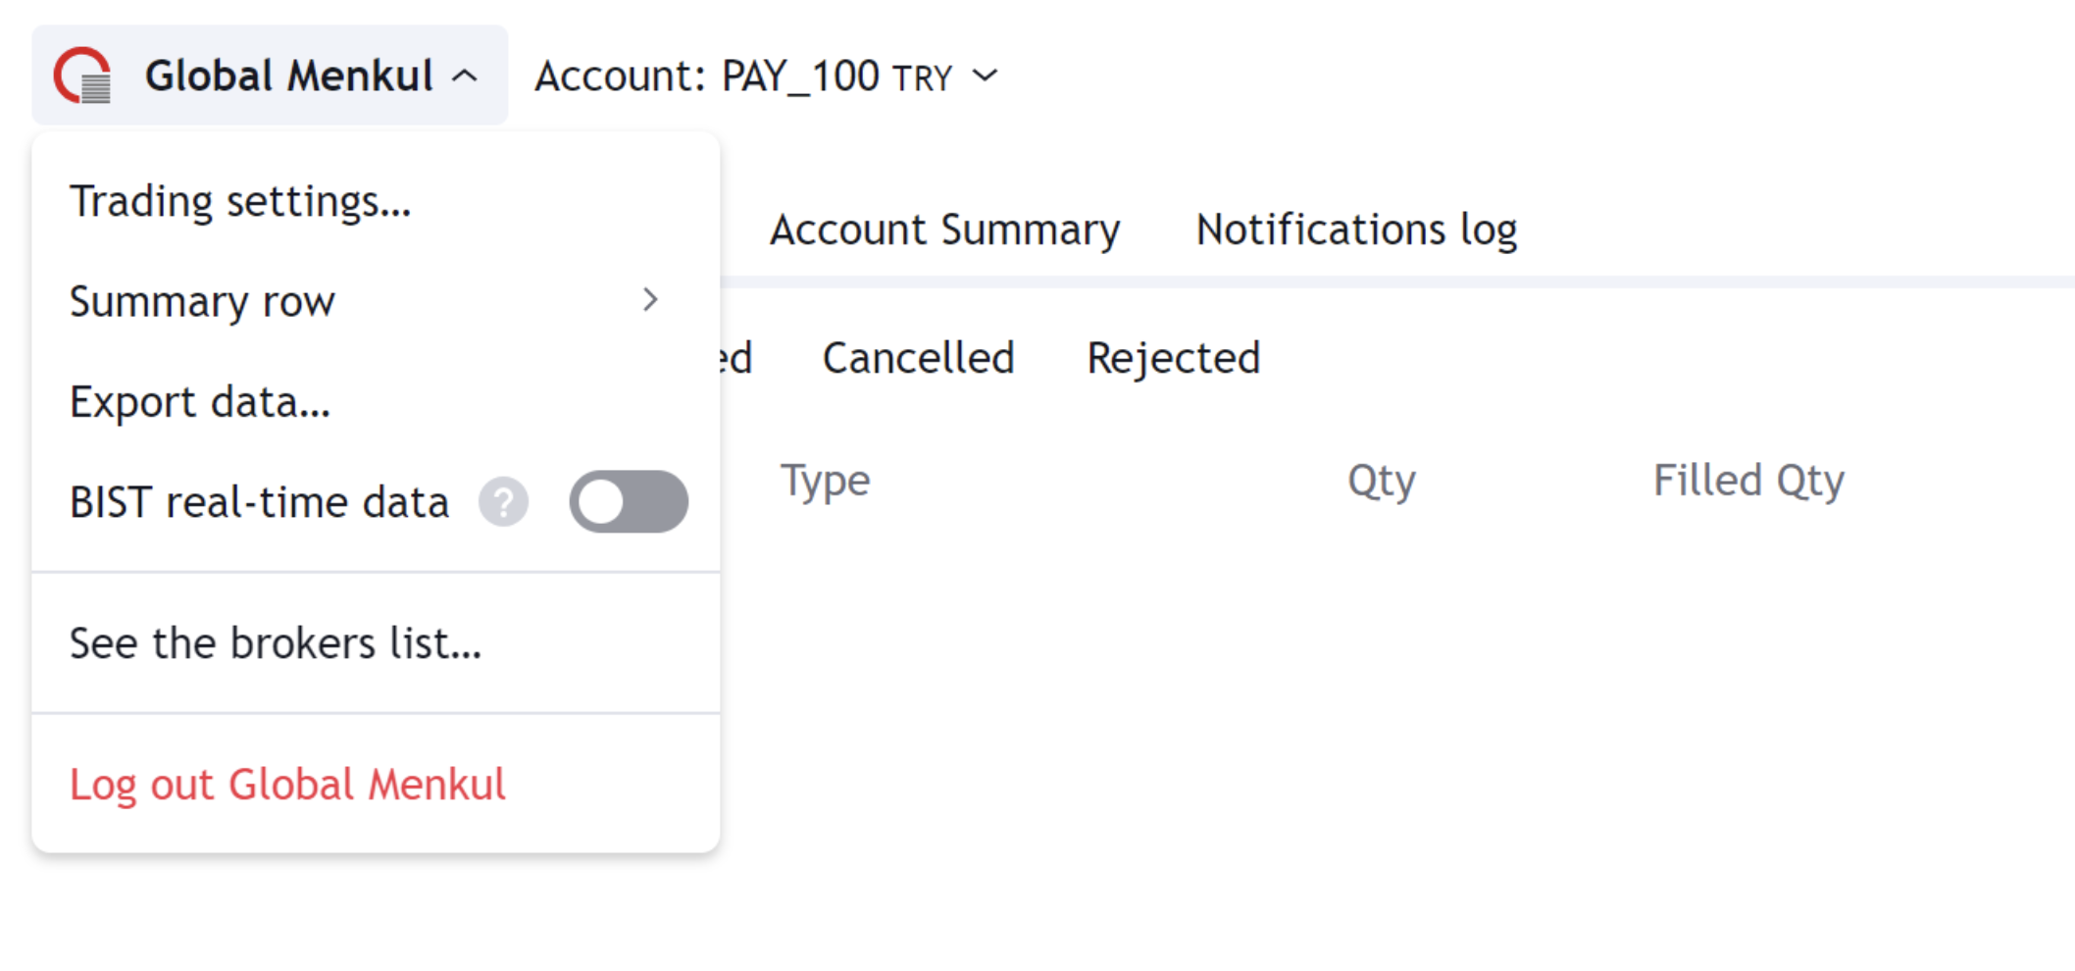Screen dimensions: 2075x971
Task: Click See the brokers list
Action: 276,643
